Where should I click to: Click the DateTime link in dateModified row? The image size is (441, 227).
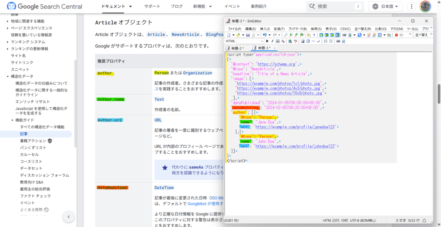tap(164, 188)
